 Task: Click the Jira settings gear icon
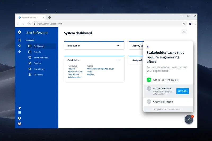point(30,69)
